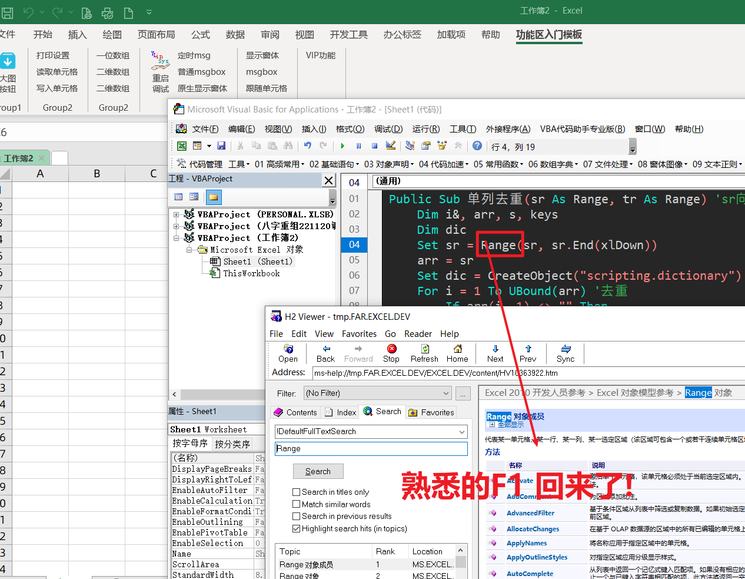This screenshot has width=745, height=579.
Task: Run the macro with Run Sub toolbar icon
Action: pos(342,145)
